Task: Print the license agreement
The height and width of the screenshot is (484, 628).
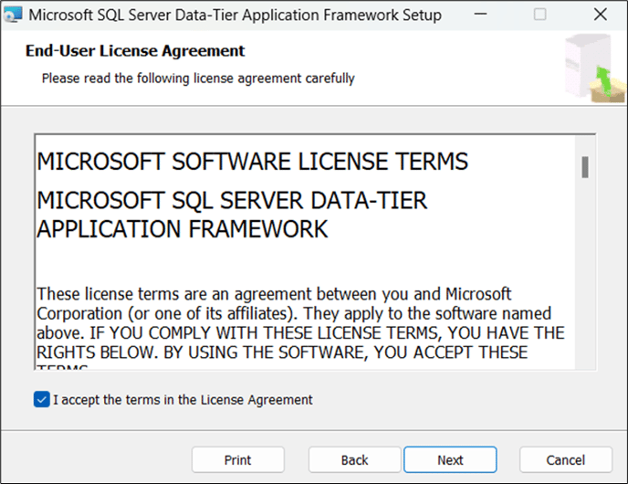Action: pyautogui.click(x=237, y=459)
